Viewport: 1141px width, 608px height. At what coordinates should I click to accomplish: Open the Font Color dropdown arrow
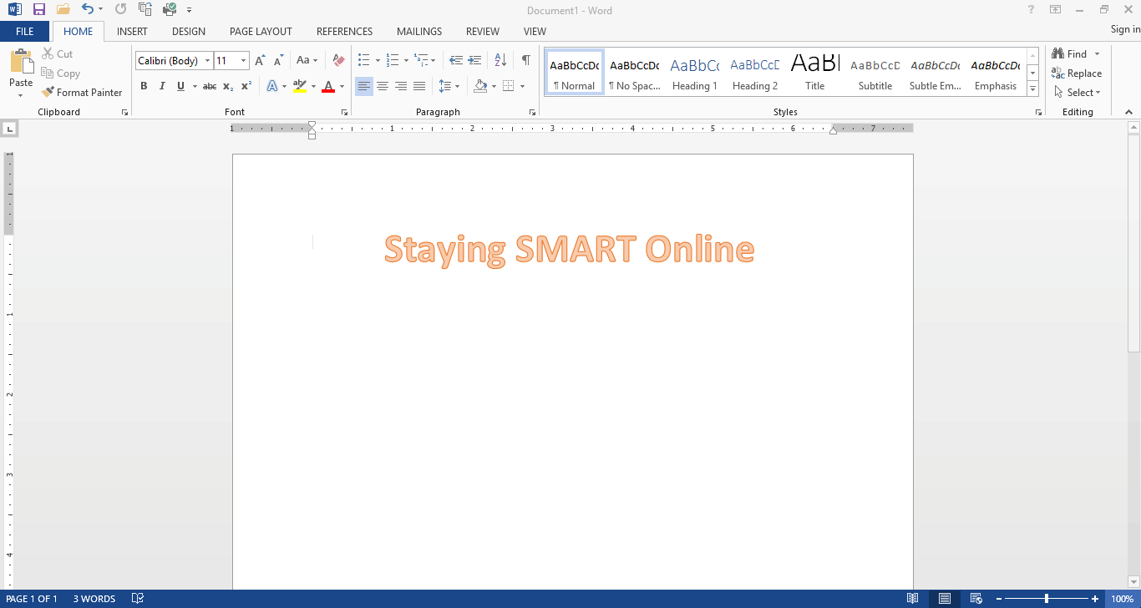point(342,86)
